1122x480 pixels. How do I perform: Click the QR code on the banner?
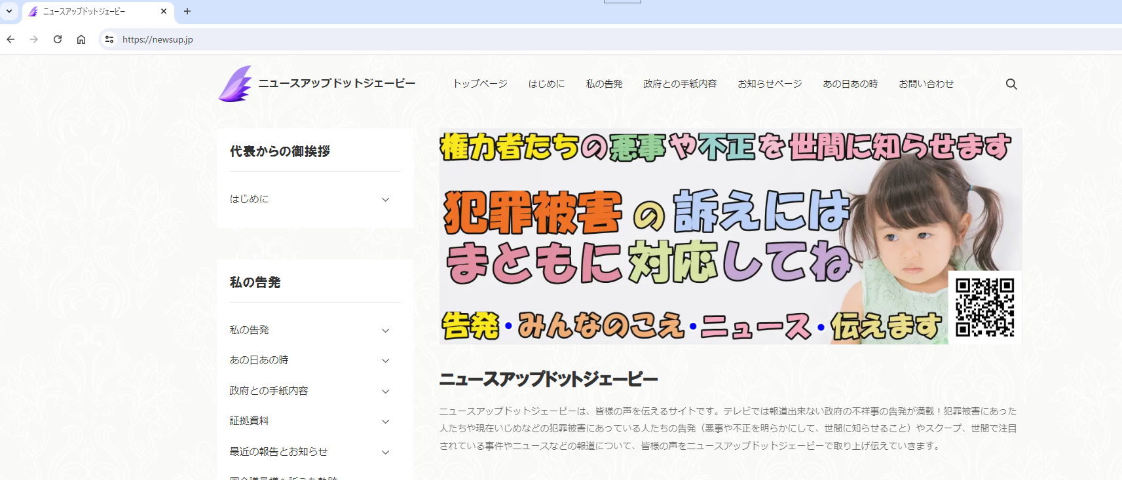(984, 307)
